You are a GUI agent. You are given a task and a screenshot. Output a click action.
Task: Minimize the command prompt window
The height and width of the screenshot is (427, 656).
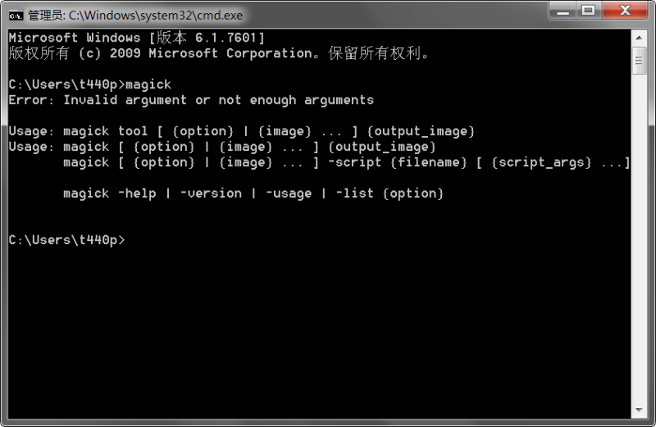click(x=563, y=10)
